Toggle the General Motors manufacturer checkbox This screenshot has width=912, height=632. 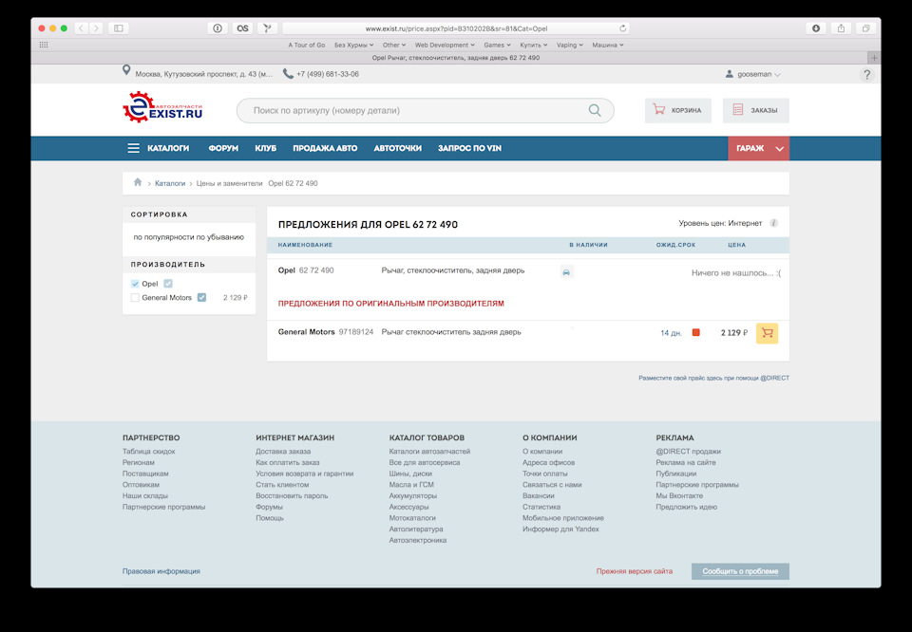click(135, 297)
